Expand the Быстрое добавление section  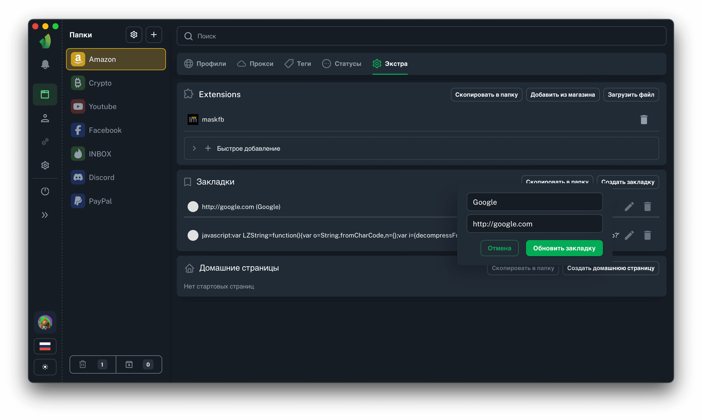[194, 148]
